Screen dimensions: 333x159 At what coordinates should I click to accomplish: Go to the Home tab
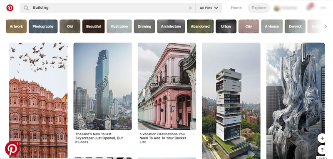pyautogui.click(x=236, y=8)
